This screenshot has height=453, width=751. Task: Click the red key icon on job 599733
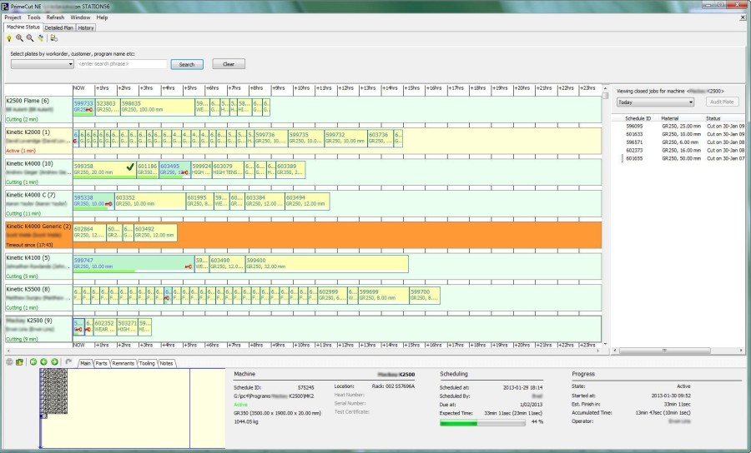[89, 110]
